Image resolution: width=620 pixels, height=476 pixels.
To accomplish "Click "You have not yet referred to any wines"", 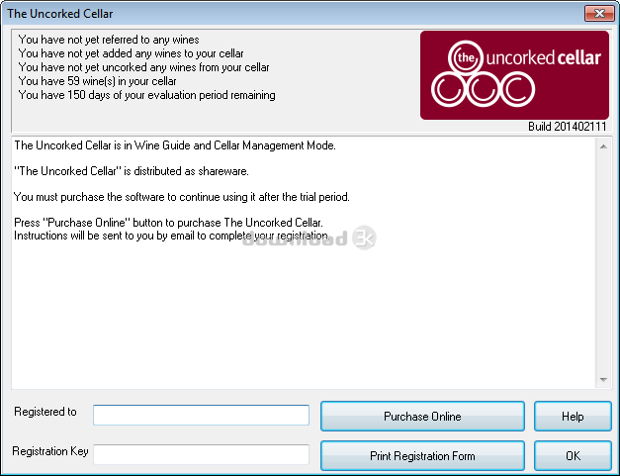I will coord(109,40).
